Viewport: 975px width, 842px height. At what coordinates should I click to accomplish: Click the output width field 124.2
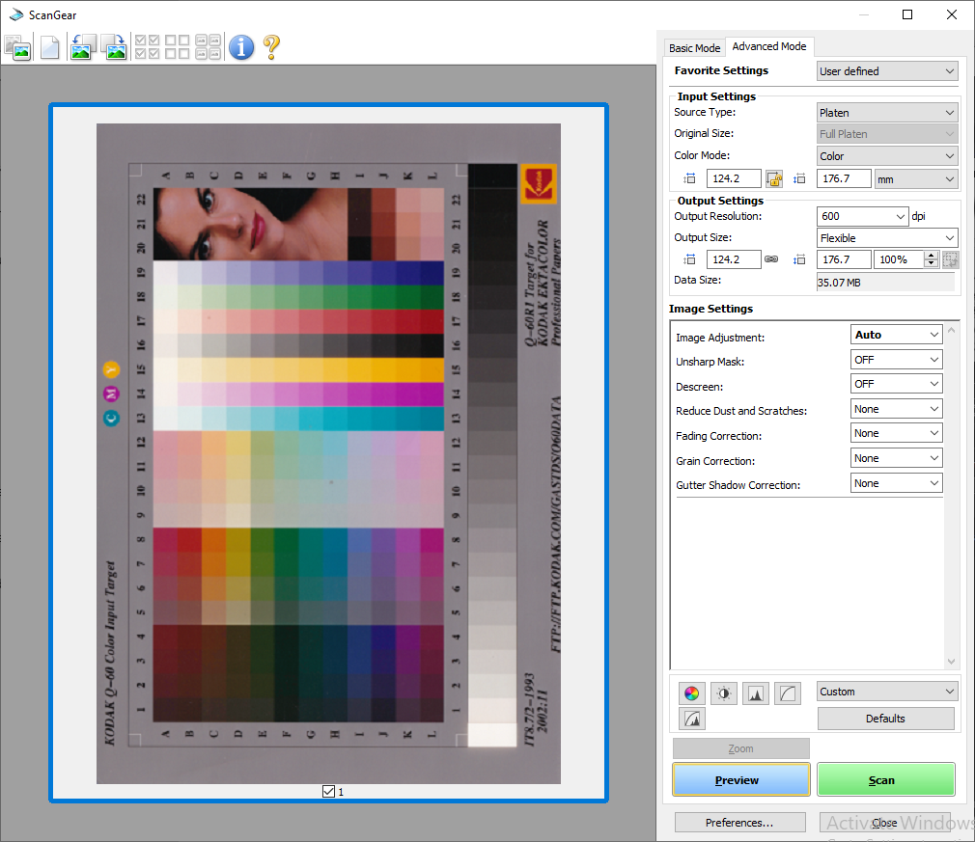[734, 259]
